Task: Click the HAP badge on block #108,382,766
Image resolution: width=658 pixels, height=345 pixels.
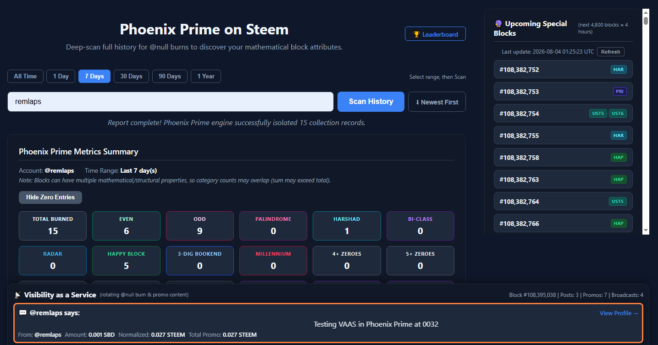Action: coord(619,224)
